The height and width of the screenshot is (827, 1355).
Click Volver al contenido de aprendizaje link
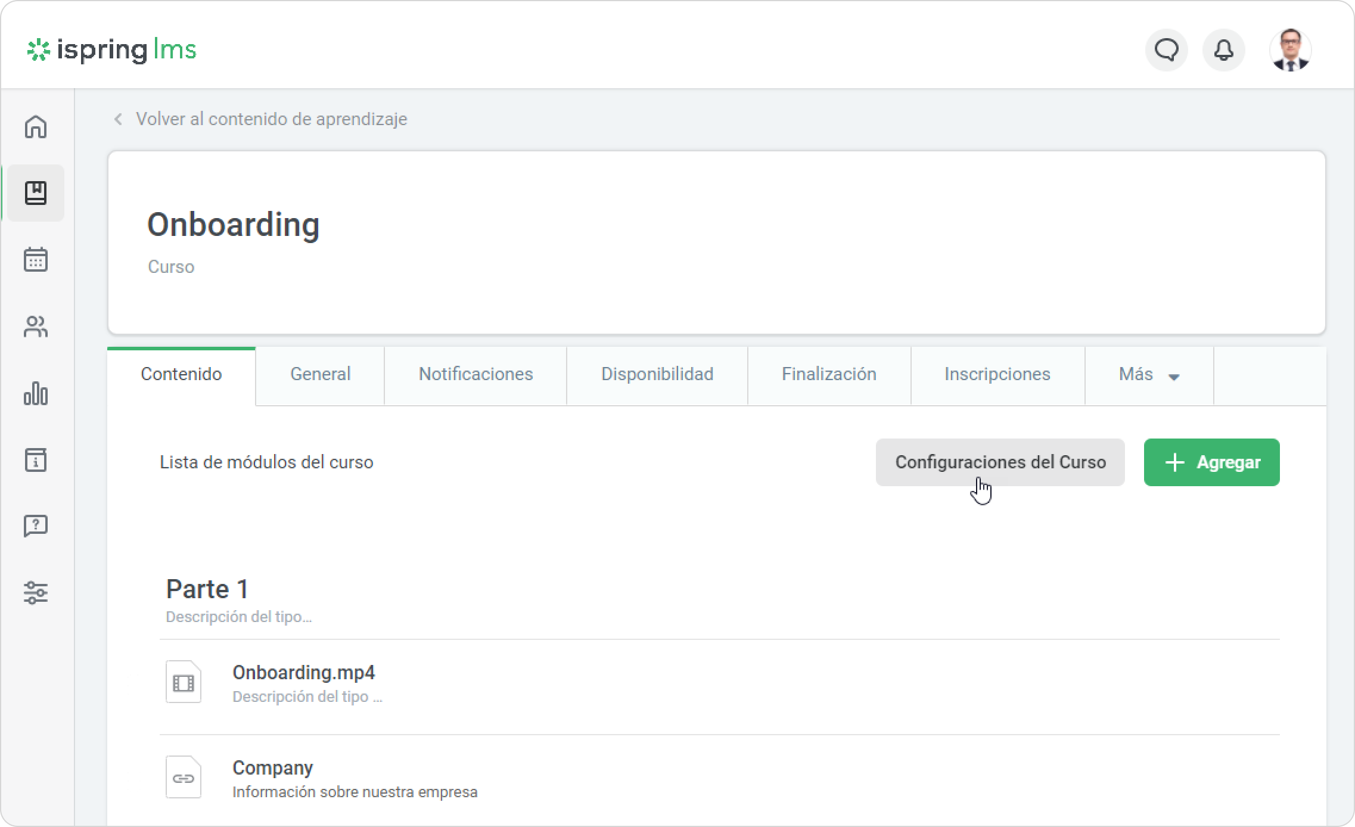pyautogui.click(x=271, y=119)
